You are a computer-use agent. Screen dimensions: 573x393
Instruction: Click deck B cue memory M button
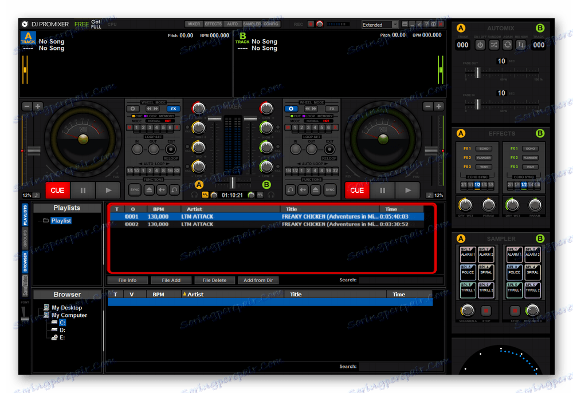tap(288, 128)
